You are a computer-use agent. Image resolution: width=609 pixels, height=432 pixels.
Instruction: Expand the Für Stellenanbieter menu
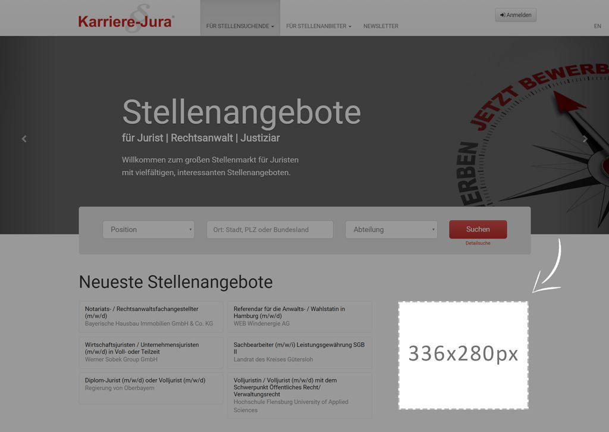pos(318,26)
